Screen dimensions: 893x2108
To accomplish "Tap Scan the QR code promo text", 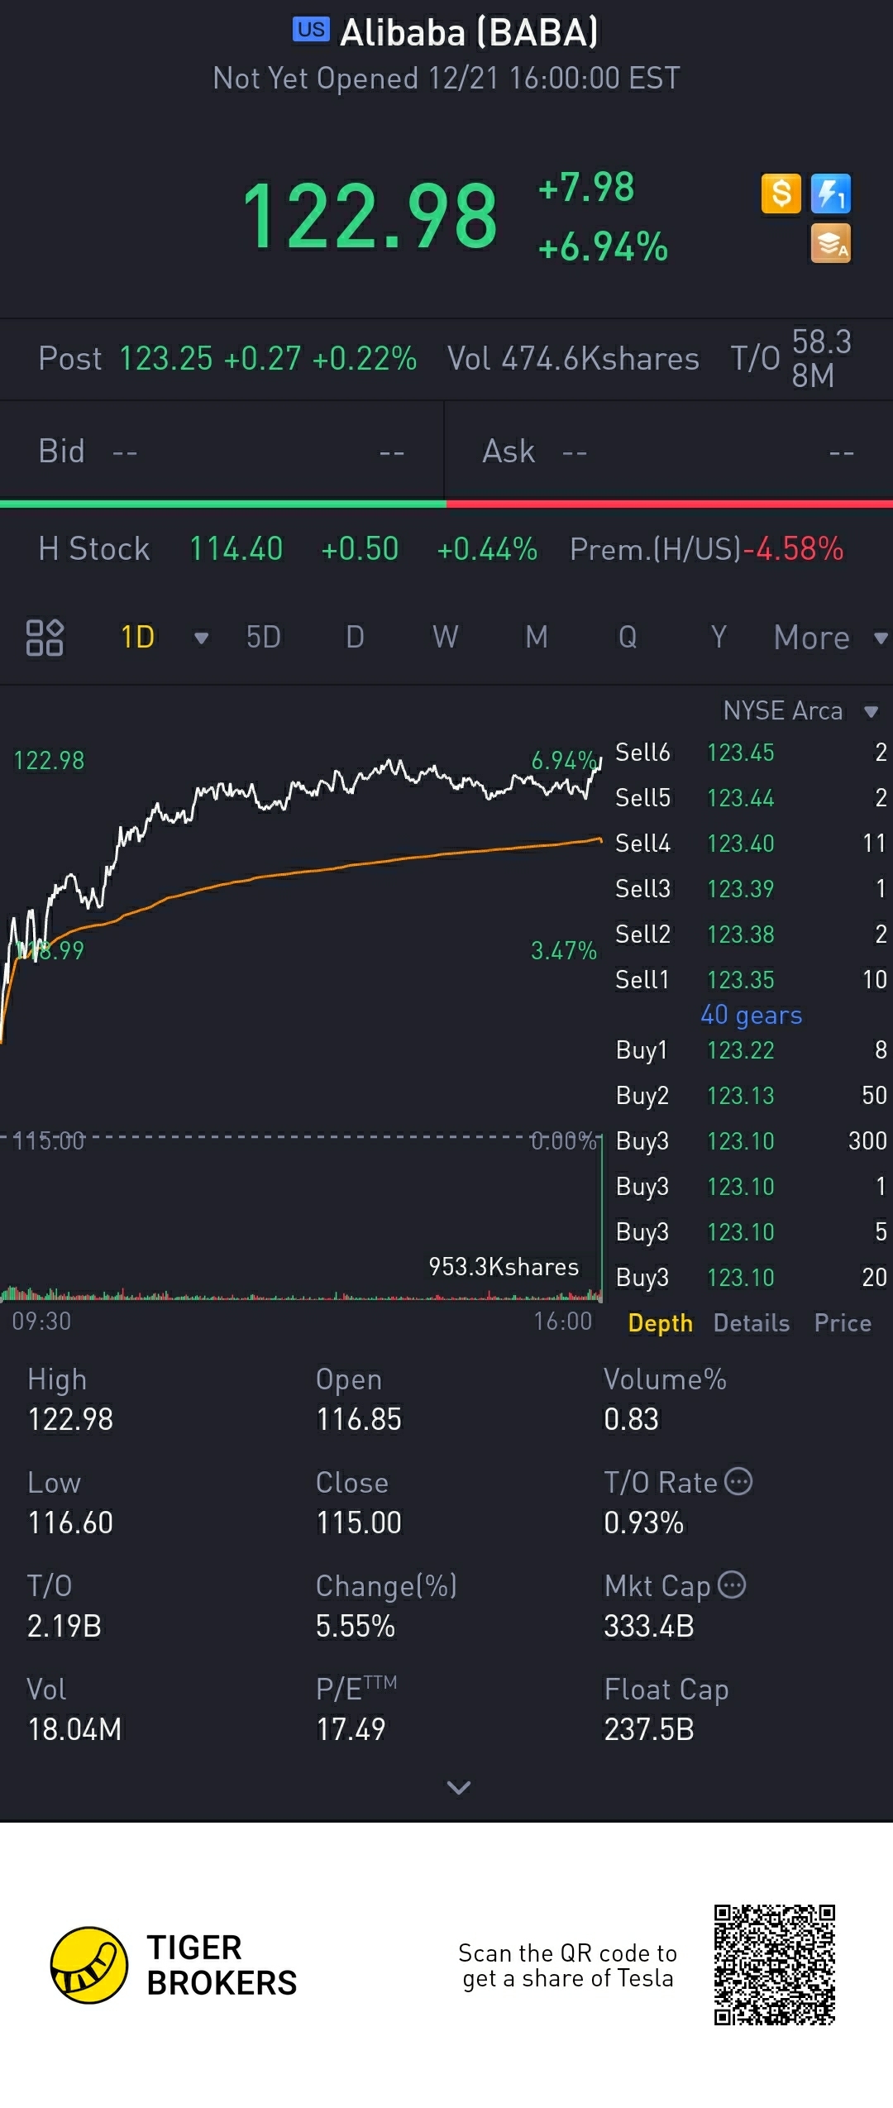I will pyautogui.click(x=568, y=1966).
